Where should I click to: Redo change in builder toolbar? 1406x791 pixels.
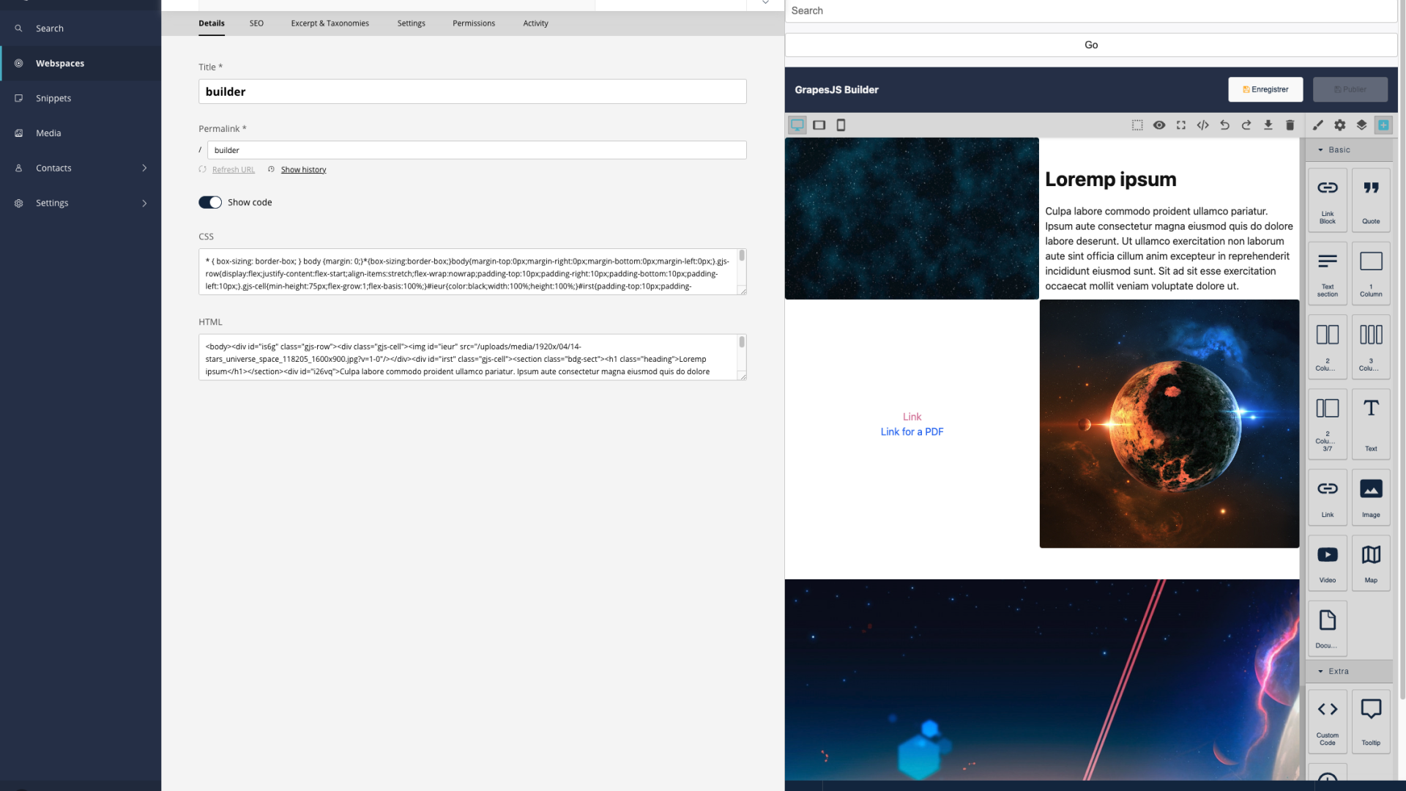point(1246,125)
